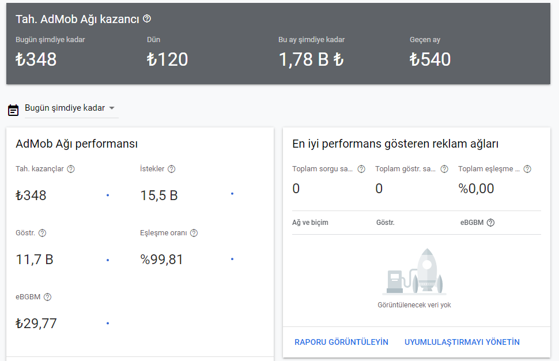
Task: Click help icon beside Toplam sorgu sayısı
Action: [x=361, y=169]
